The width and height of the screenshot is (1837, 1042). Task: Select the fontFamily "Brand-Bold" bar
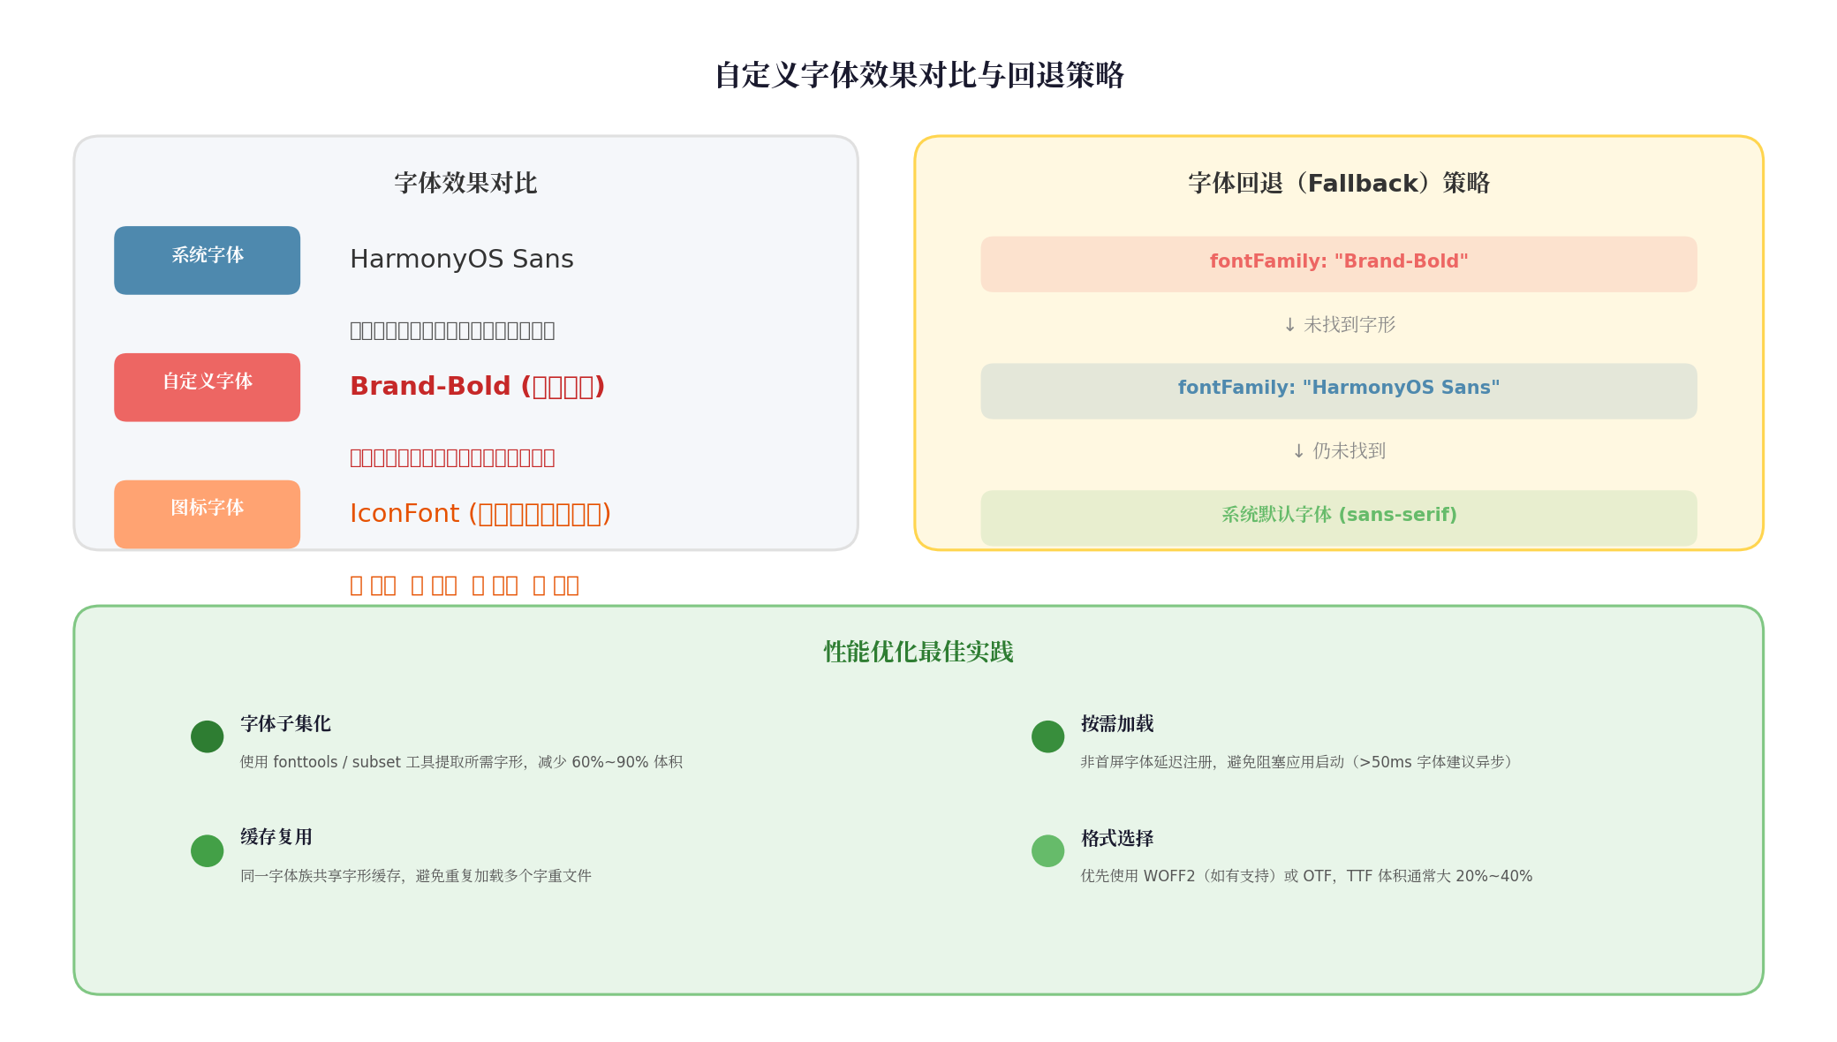1338,264
